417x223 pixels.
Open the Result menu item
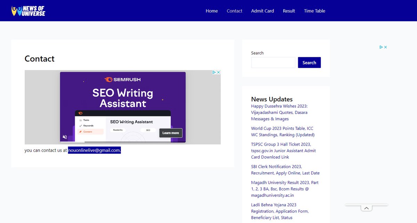click(289, 11)
